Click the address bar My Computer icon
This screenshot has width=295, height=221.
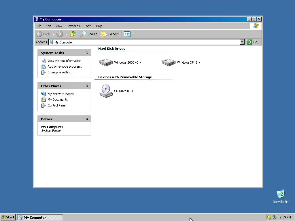(51, 42)
